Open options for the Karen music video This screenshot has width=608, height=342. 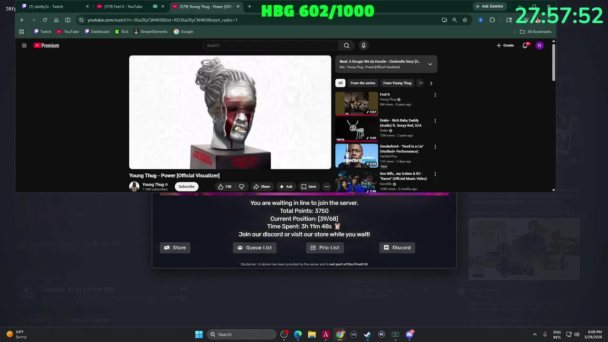pos(435,174)
